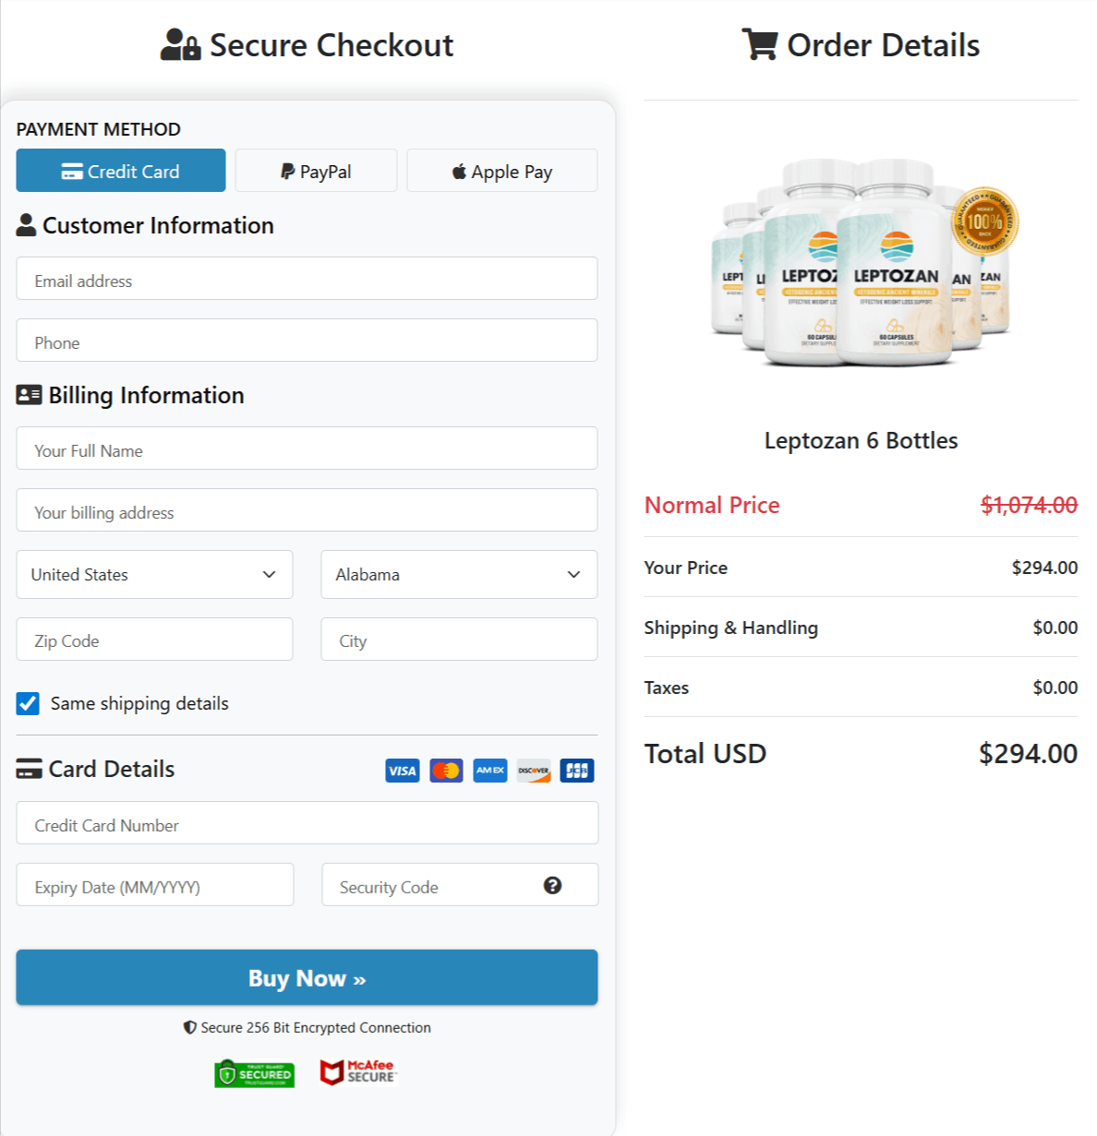Viewport: 1097px width, 1136px height.
Task: Click the Discover card icon
Action: tap(533, 770)
